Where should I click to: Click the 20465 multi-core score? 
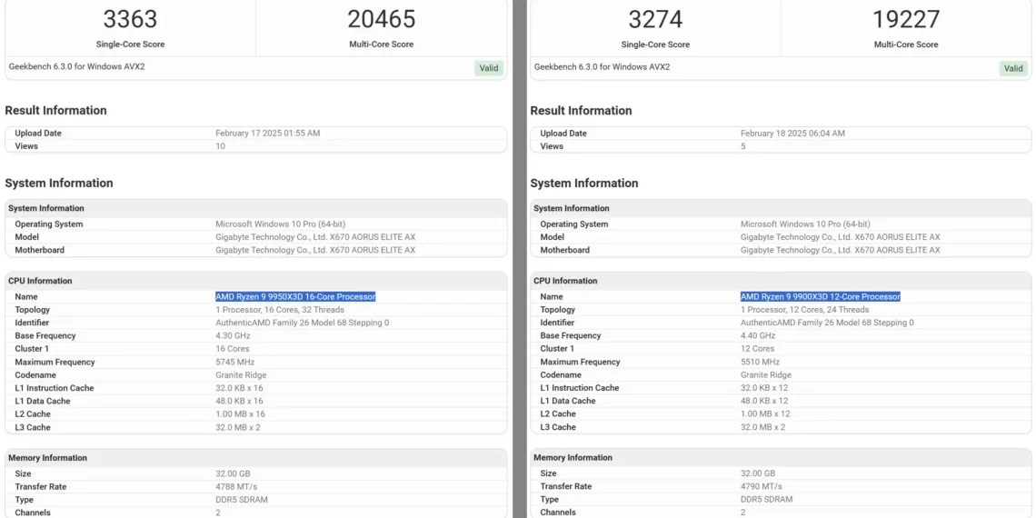click(x=382, y=19)
